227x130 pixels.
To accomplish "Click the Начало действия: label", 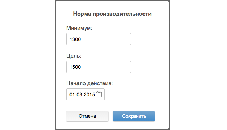I will [x=90, y=83].
